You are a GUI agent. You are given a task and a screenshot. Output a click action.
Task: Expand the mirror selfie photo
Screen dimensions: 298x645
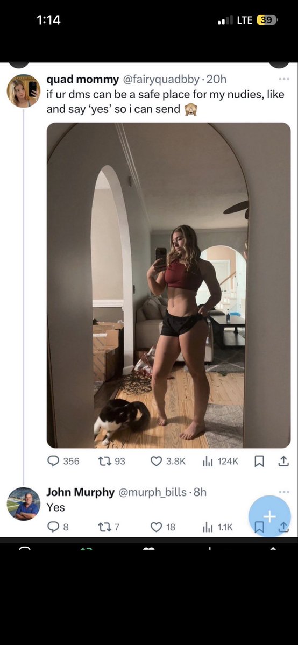click(169, 285)
